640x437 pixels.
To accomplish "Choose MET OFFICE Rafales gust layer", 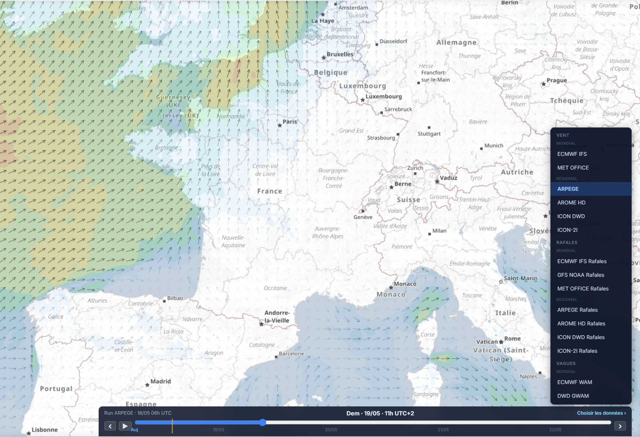I will (x=591, y=289).
